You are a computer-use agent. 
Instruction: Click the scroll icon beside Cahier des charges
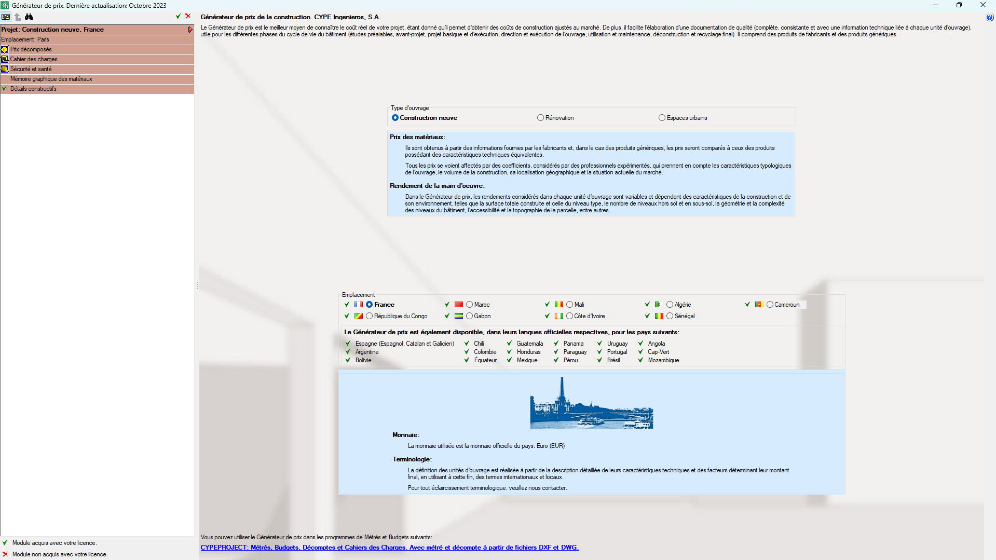coord(5,59)
